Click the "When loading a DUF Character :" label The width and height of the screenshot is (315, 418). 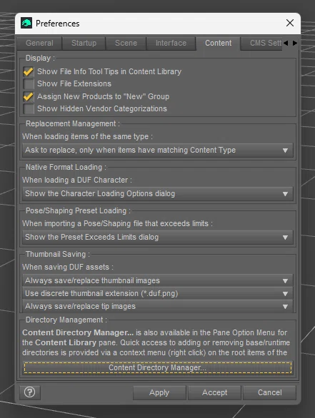[x=77, y=180]
